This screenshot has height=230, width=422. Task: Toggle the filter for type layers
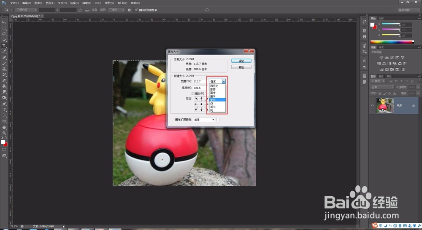pos(401,81)
